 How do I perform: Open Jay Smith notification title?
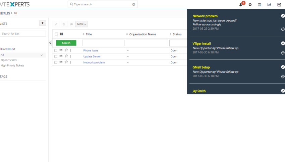(x=199, y=91)
